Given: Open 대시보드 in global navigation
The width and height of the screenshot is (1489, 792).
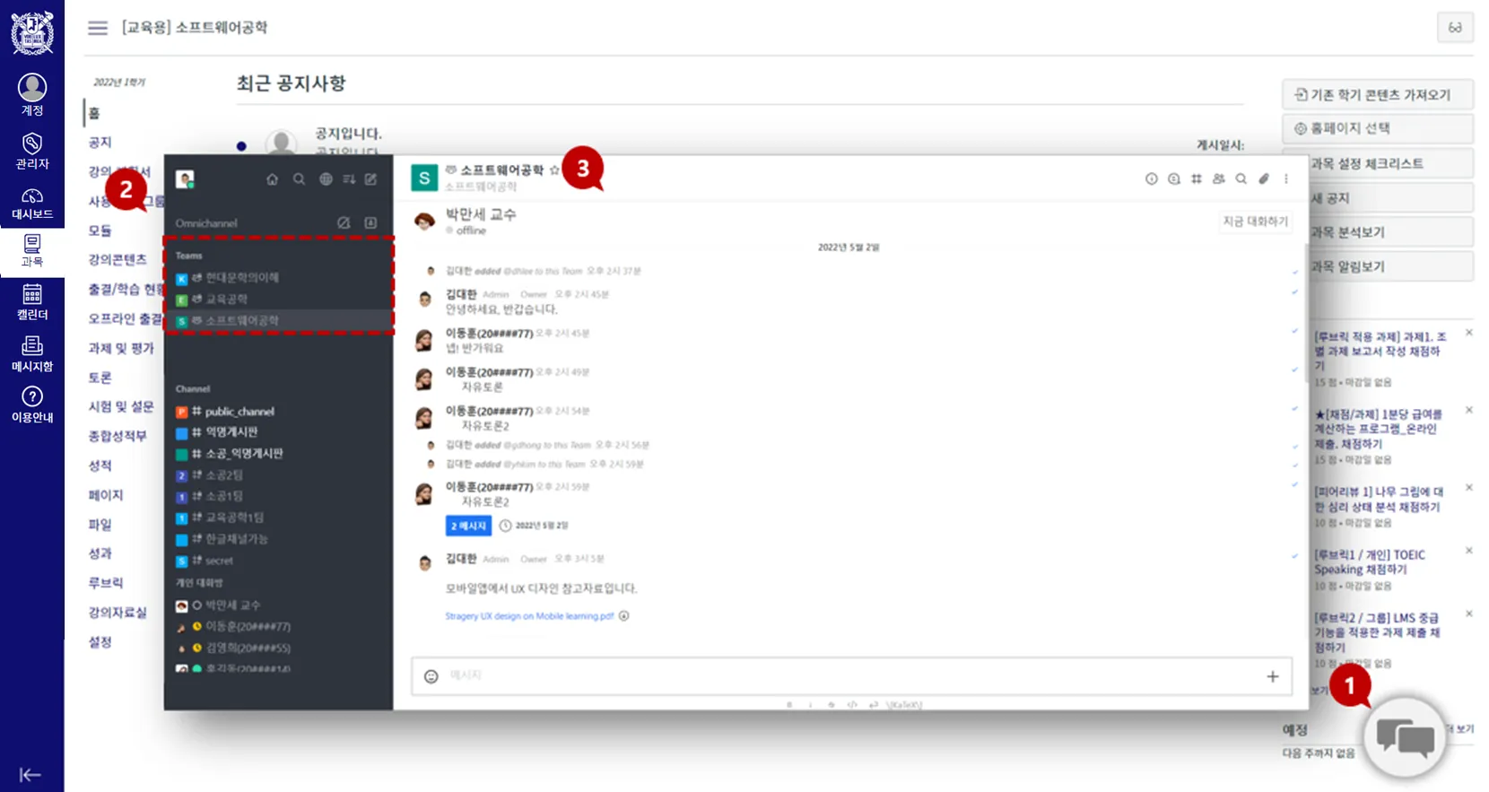Looking at the screenshot, I should tap(32, 204).
